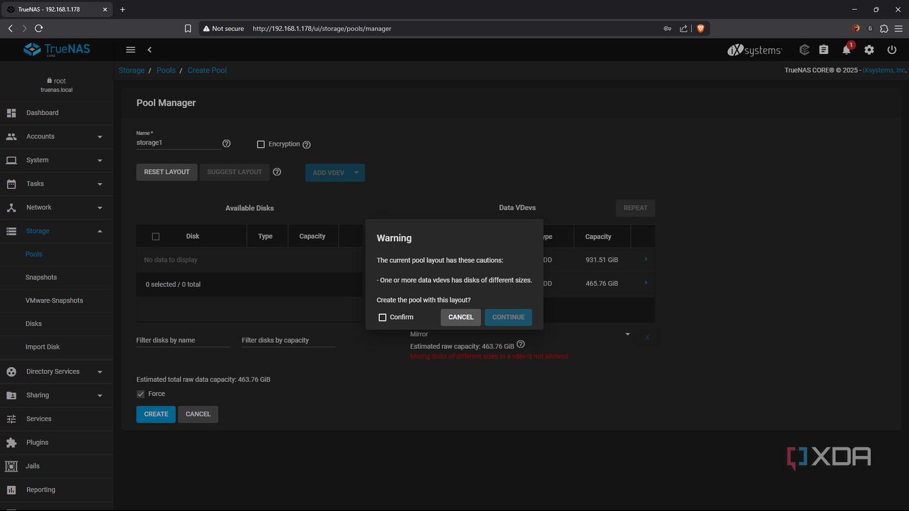
Task: Click the collapse sidebar chevron icon
Action: (x=150, y=50)
